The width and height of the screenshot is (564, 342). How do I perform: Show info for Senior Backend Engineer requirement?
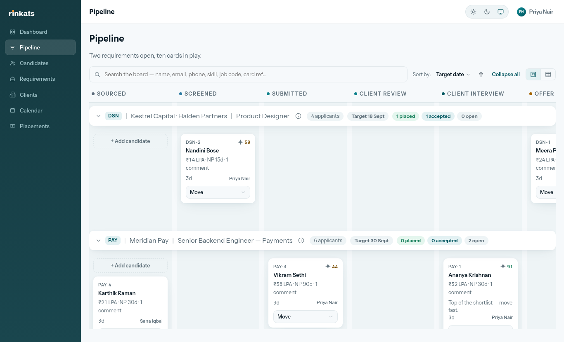pos(301,241)
